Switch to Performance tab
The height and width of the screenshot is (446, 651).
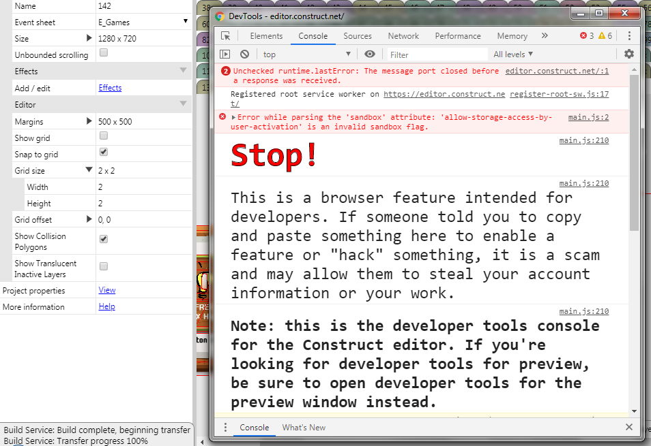(457, 36)
